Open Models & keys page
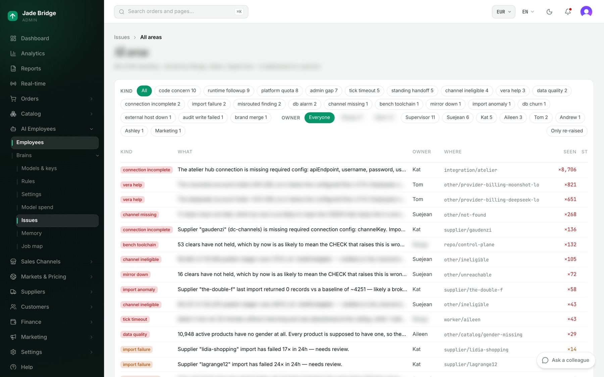Screen dimensions: 604x377 tap(39, 169)
